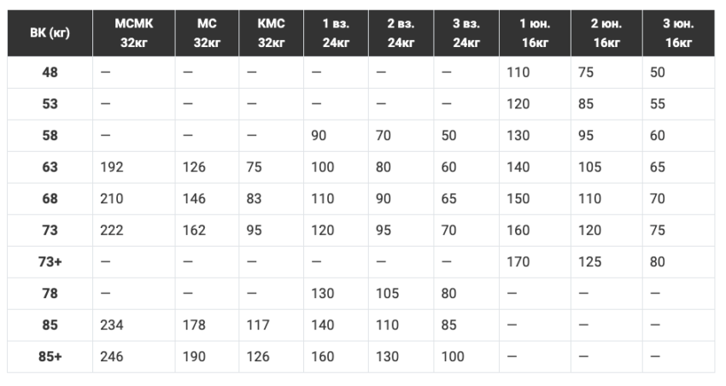The image size is (726, 386).
Task: Click the 1 вз. 24кг header
Action: click(337, 32)
